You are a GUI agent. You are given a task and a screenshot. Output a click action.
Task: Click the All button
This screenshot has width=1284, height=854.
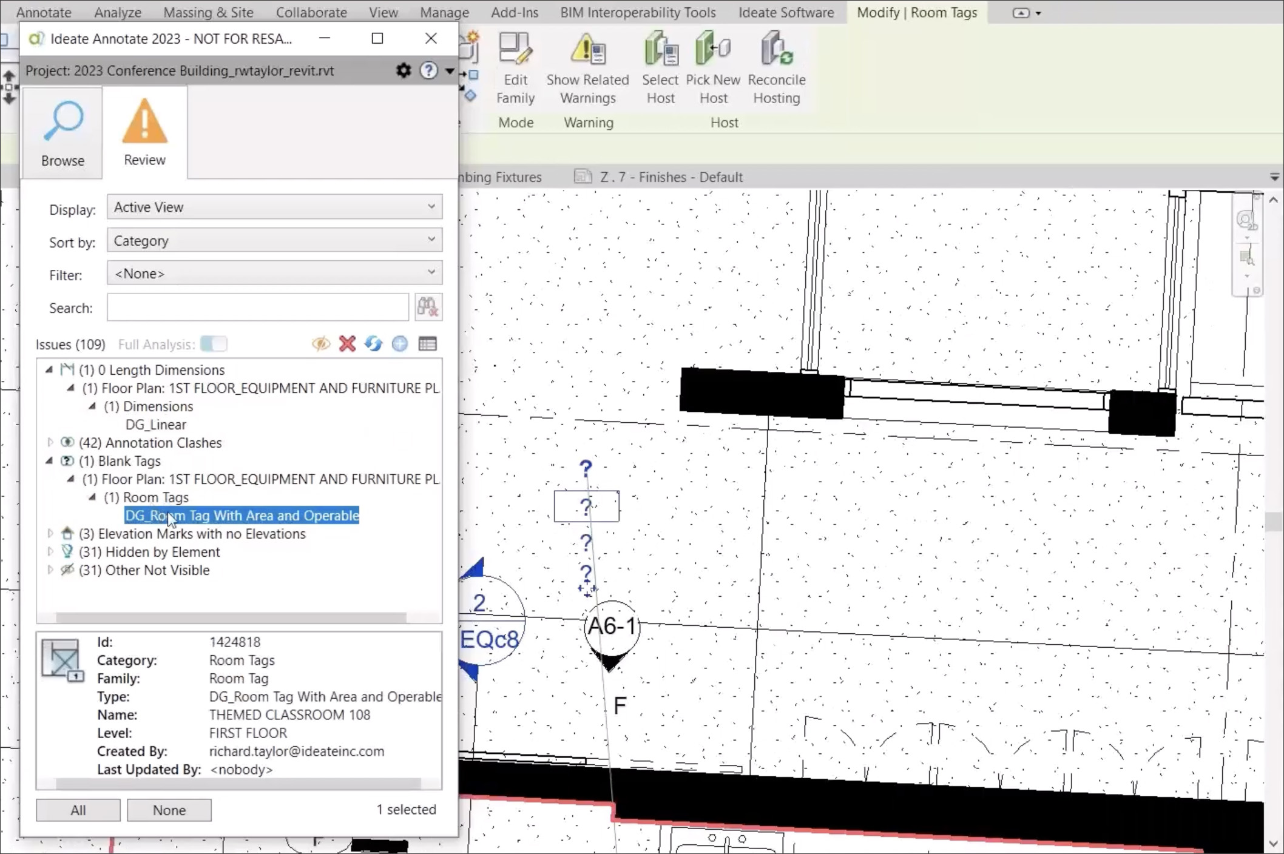coord(78,810)
